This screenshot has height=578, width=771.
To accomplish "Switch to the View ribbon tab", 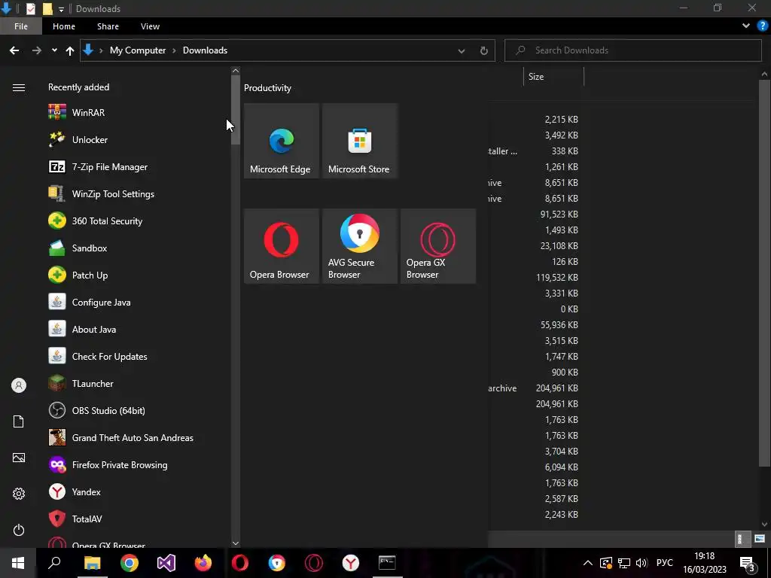I will click(150, 26).
